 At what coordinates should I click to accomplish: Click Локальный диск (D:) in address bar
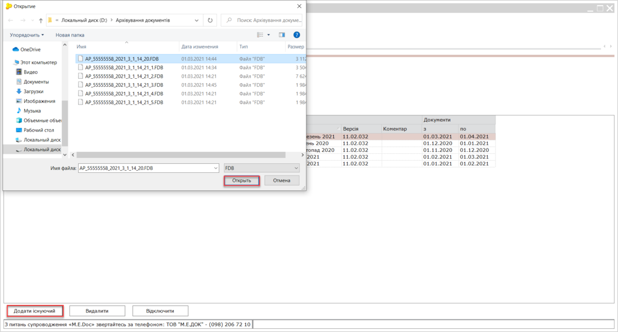84,20
